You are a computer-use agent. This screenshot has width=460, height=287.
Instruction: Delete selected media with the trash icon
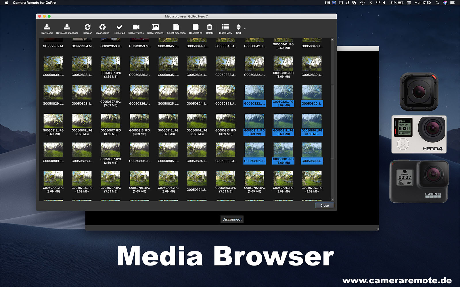click(210, 27)
